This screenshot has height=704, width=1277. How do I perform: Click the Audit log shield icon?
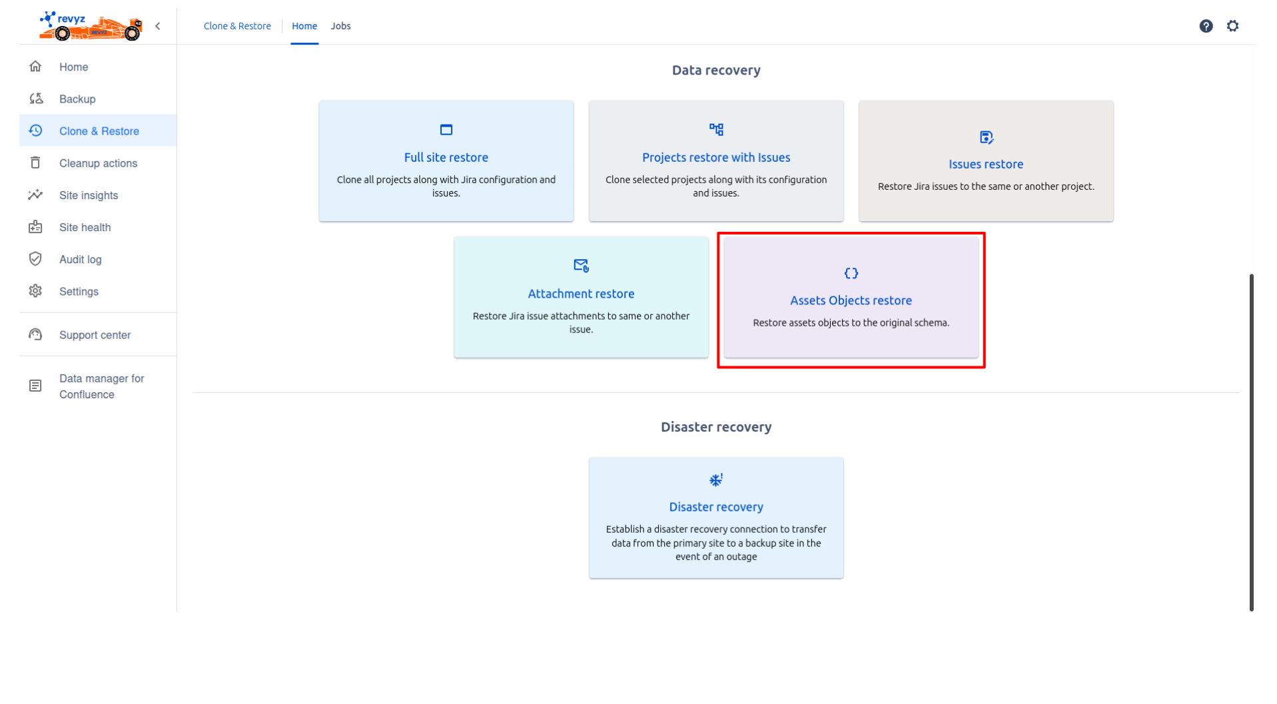(36, 259)
